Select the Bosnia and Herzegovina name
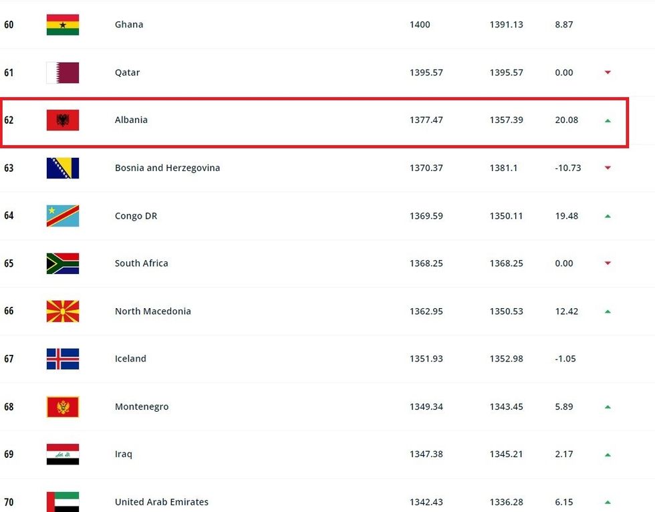This screenshot has width=655, height=512. pos(167,168)
